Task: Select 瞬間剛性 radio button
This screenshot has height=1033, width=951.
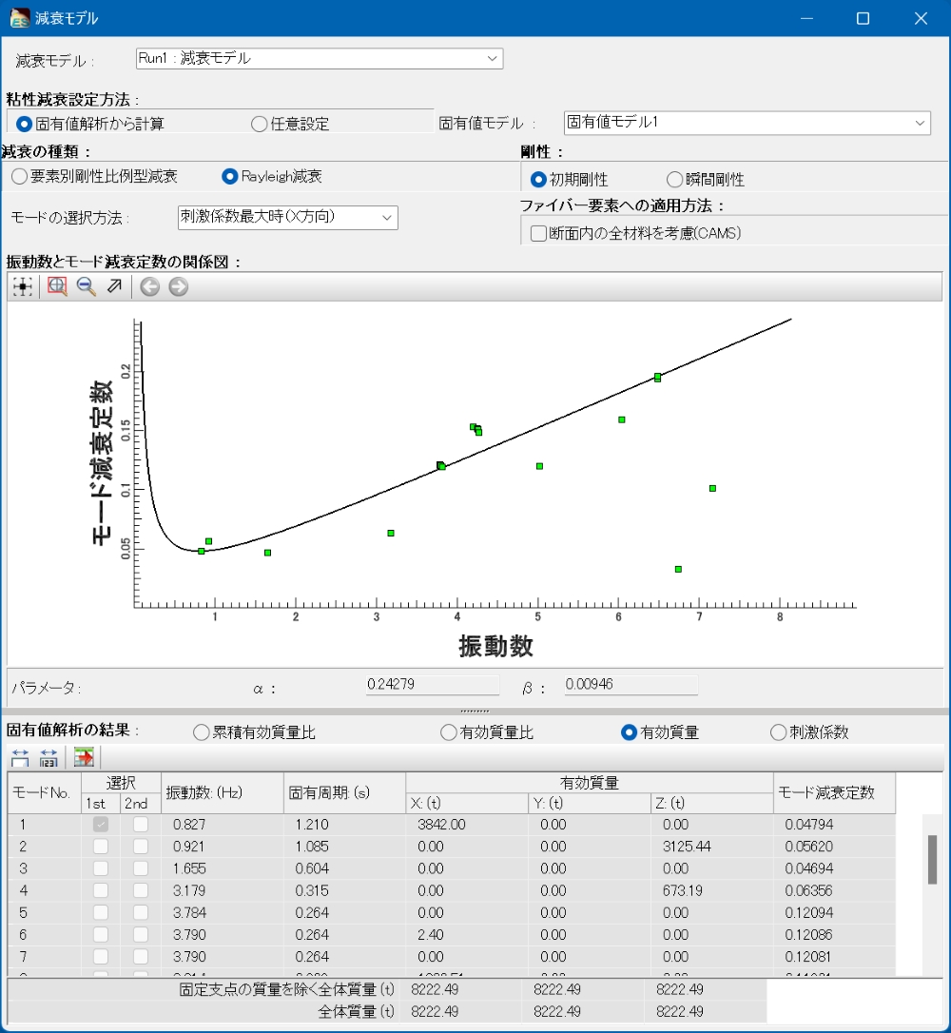Action: tap(674, 179)
